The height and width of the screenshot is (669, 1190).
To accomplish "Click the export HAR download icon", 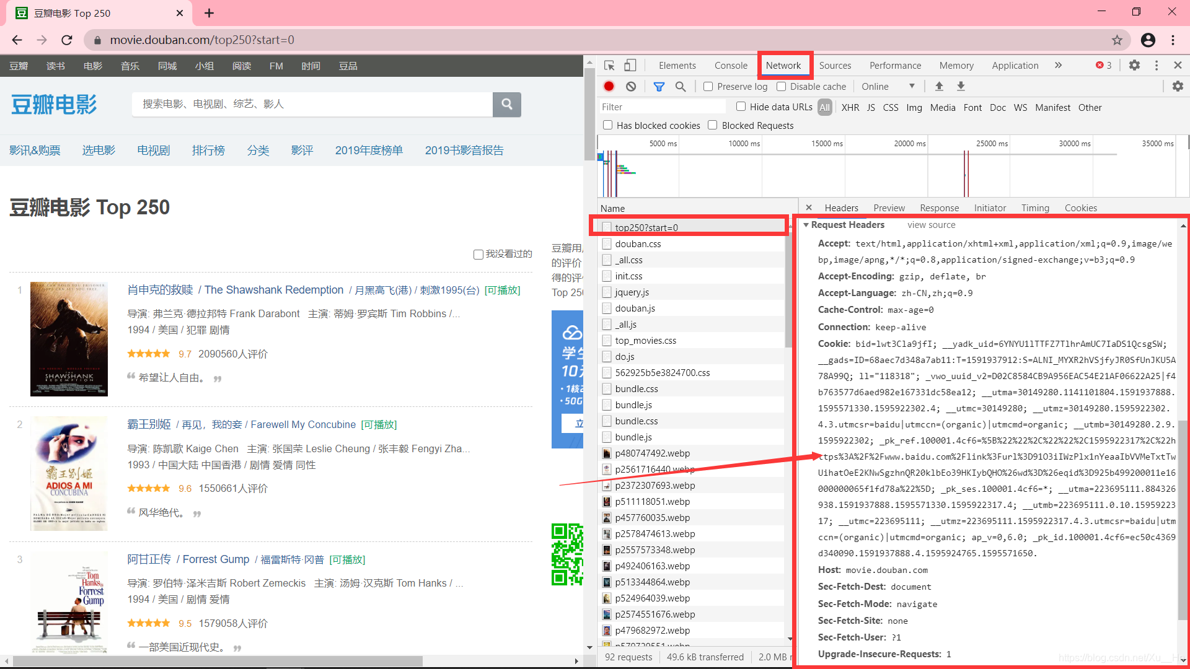I will coord(961,87).
